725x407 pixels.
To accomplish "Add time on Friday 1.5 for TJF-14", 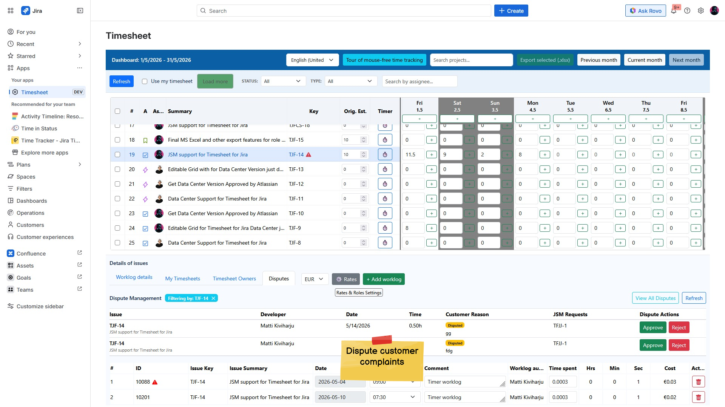I will pyautogui.click(x=432, y=155).
